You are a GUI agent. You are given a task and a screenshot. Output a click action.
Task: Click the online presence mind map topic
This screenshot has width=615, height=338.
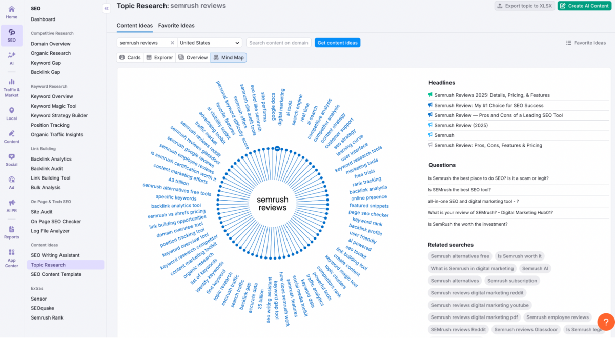point(369,197)
